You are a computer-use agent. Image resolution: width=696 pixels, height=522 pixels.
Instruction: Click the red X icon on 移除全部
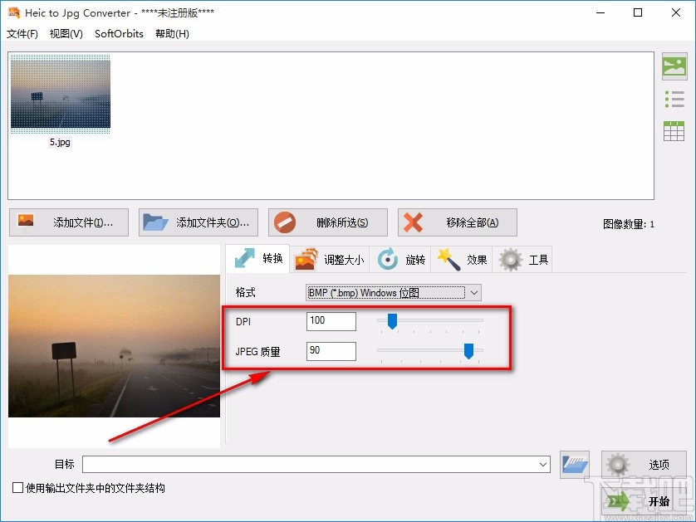coord(414,222)
